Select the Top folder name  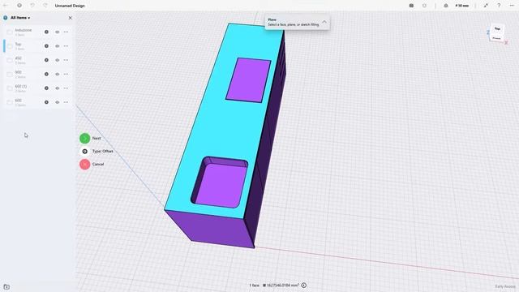18,44
